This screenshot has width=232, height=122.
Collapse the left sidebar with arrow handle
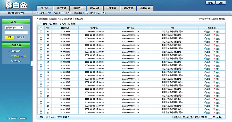coord(32,64)
